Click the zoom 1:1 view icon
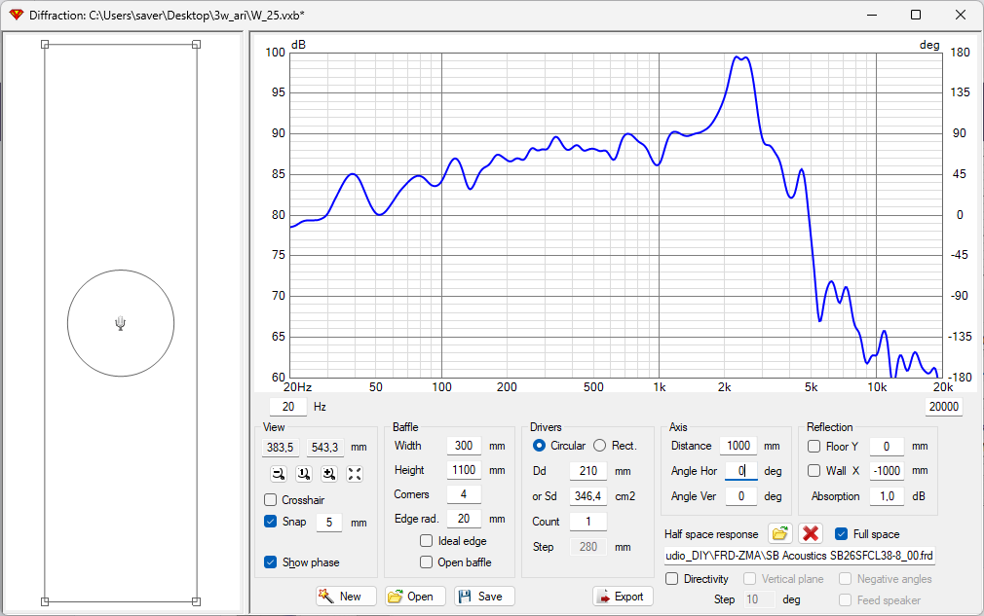 [x=304, y=474]
